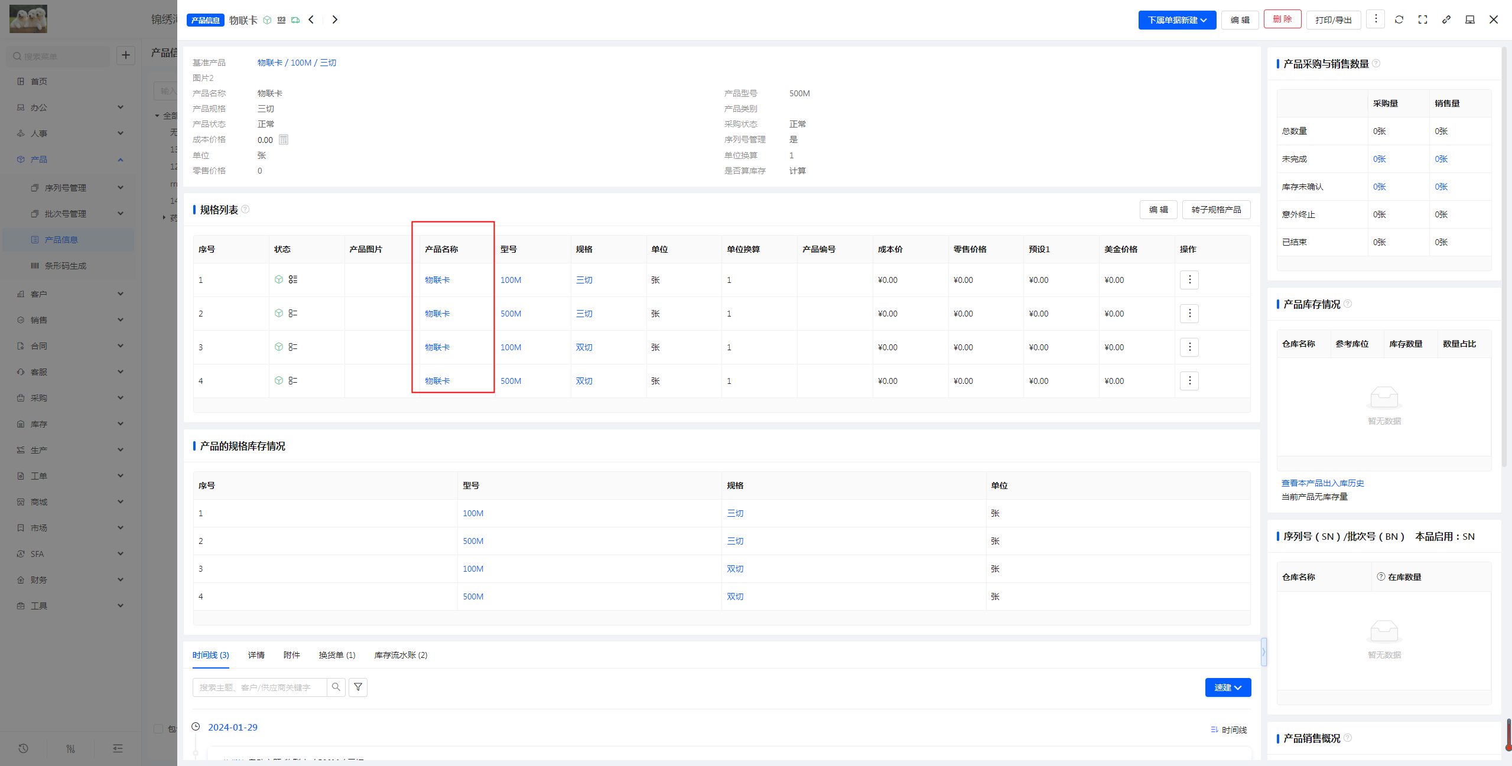Click the fullscreen expand icon

coord(1423,19)
